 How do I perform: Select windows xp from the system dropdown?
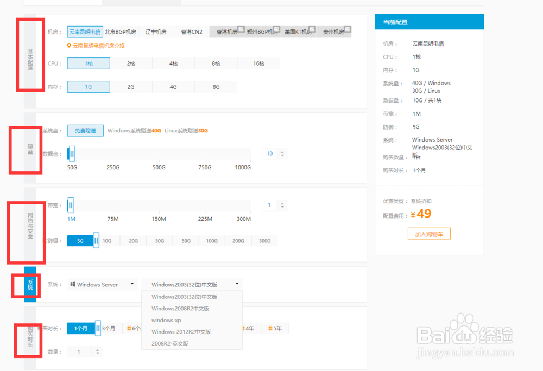pyautogui.click(x=166, y=320)
